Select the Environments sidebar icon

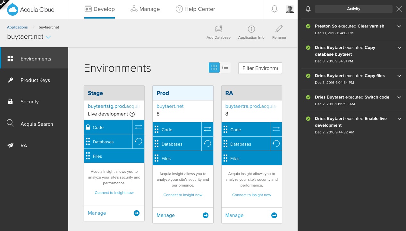point(10,59)
